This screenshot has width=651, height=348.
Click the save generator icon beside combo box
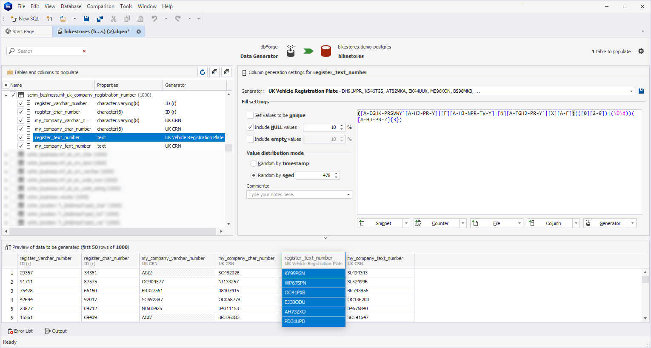pos(641,91)
